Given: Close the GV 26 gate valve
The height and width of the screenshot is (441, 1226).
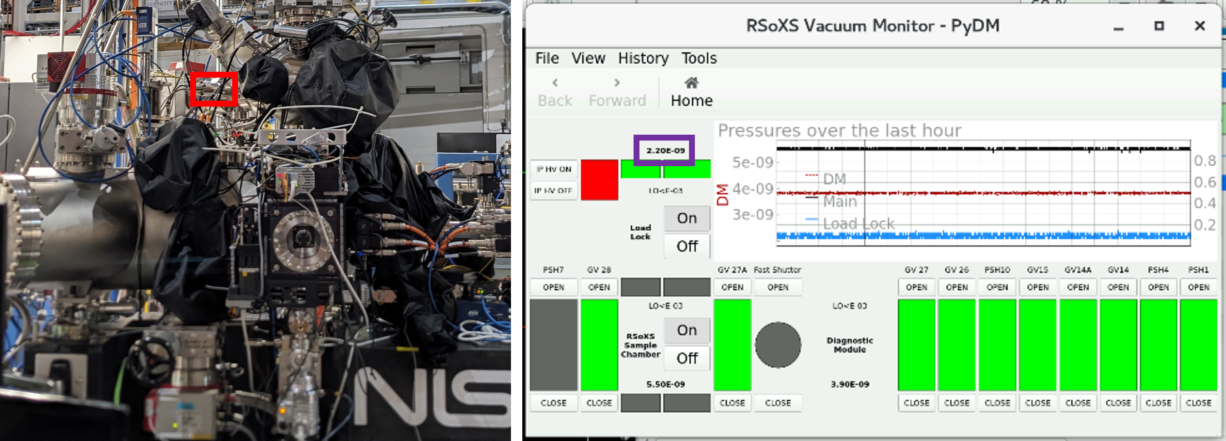Looking at the screenshot, I should tap(956, 403).
